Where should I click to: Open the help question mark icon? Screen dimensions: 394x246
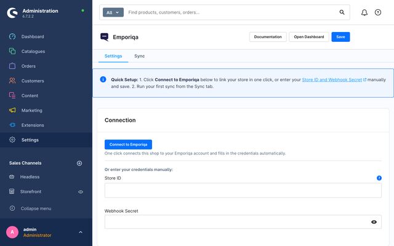click(378, 12)
